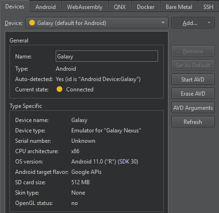Click the "Google APIs" target flavor value
Screen dimensions: 219x213
(86, 172)
